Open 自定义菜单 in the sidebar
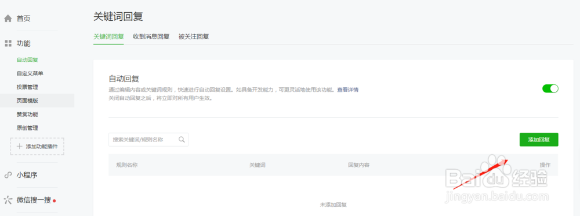 point(30,73)
